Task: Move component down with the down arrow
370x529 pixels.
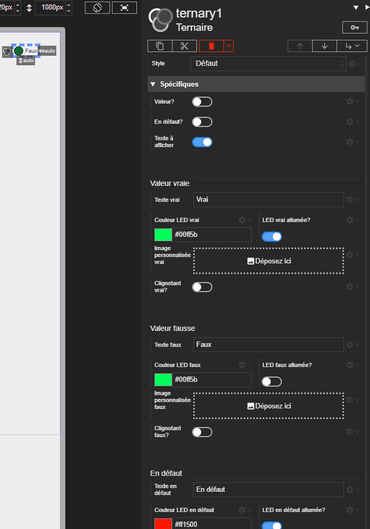Action: 324,46
